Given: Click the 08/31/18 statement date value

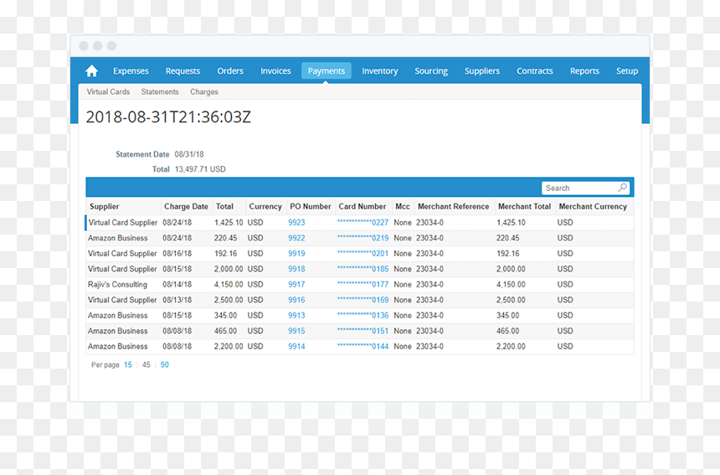Looking at the screenshot, I should (189, 154).
